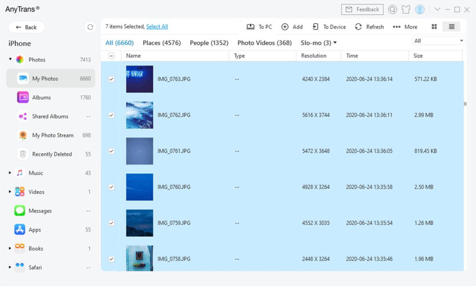
Task: Open the All filter dropdown
Action: tap(438, 41)
